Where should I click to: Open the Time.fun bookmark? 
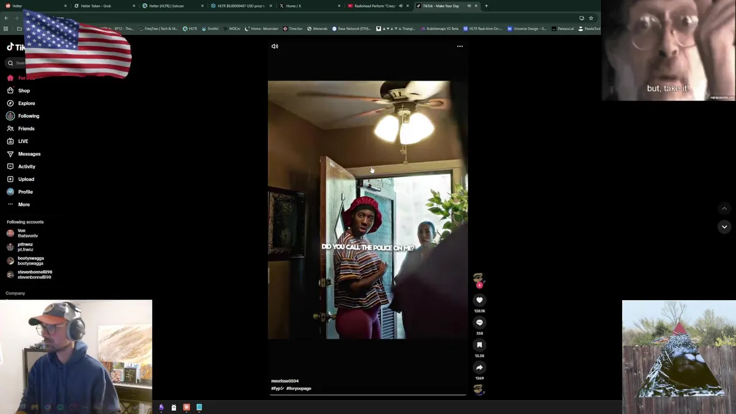[293, 29]
